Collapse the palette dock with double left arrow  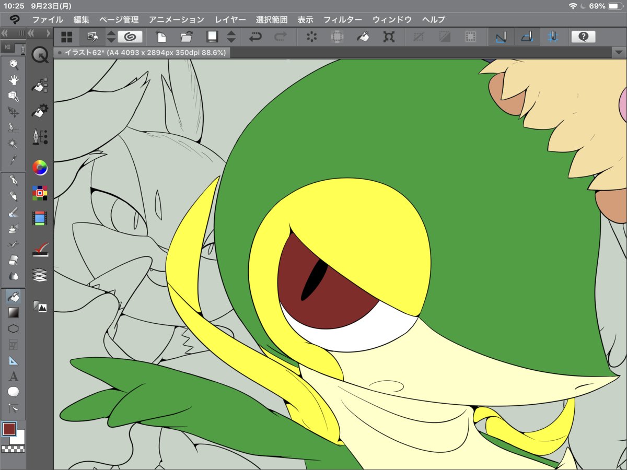pyautogui.click(x=31, y=33)
